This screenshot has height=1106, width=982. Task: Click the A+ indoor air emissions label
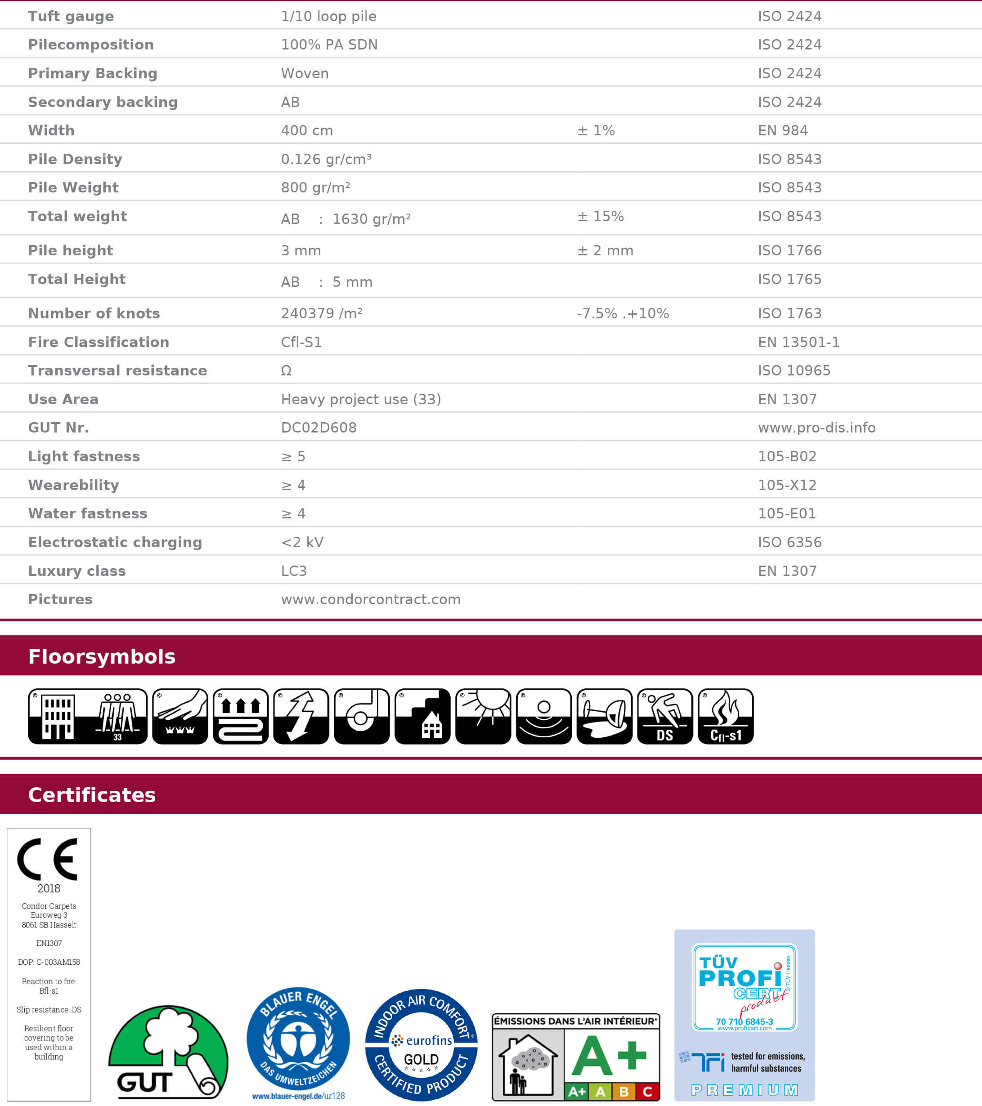575,1057
